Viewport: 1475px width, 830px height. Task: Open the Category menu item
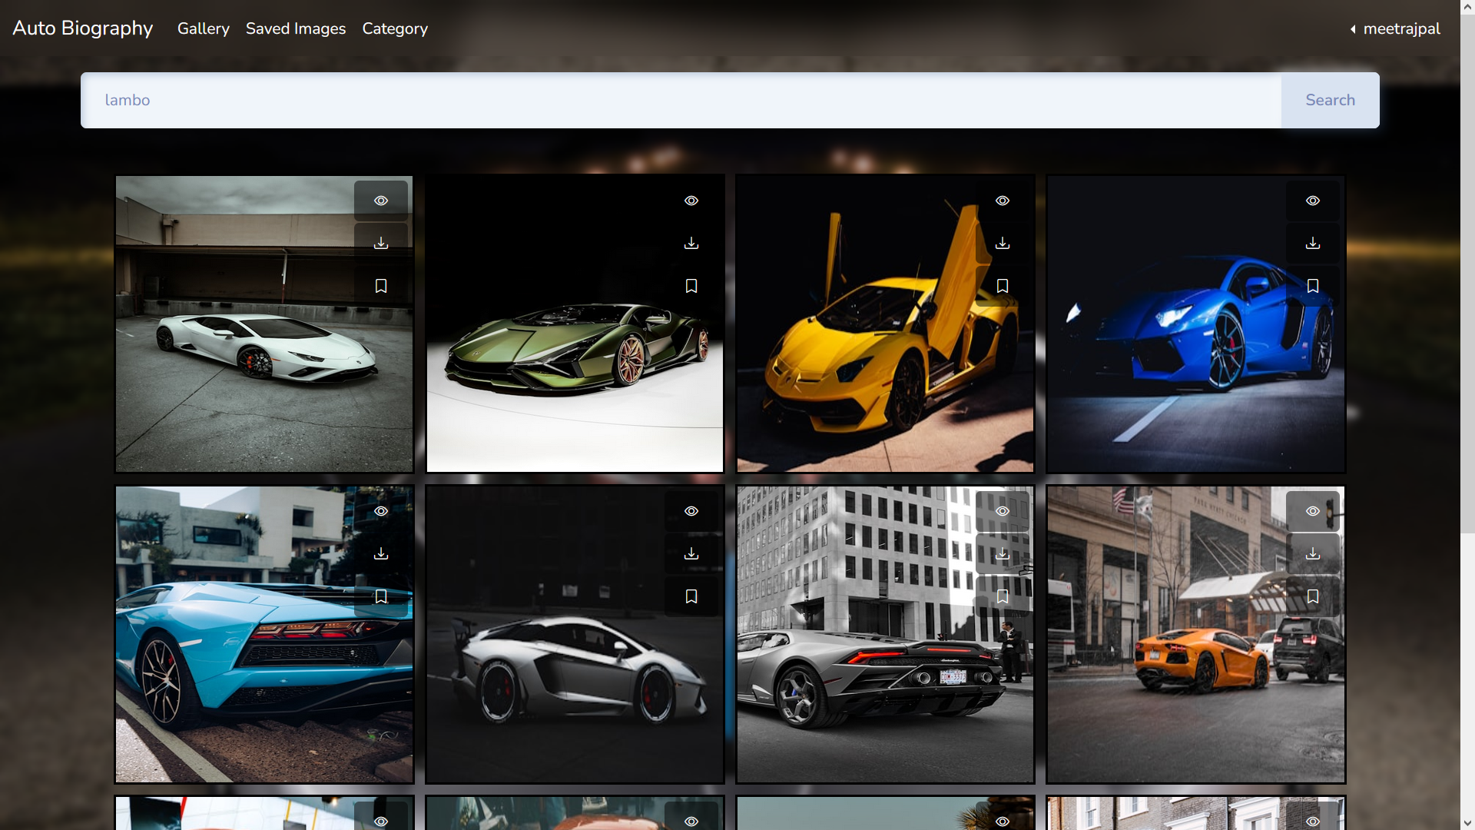[395, 28]
